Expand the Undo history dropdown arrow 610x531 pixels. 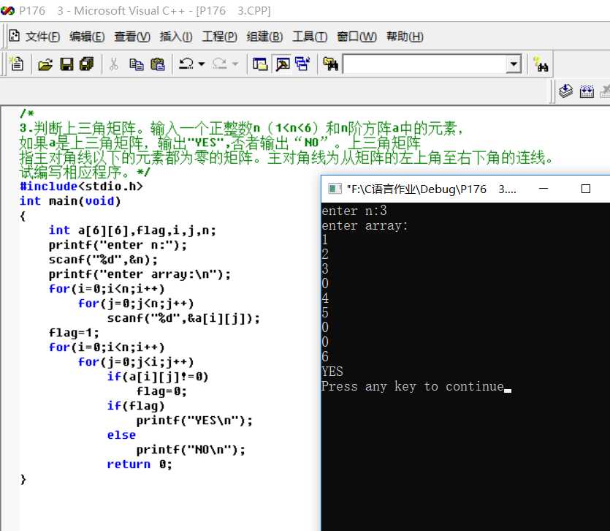coord(201,64)
